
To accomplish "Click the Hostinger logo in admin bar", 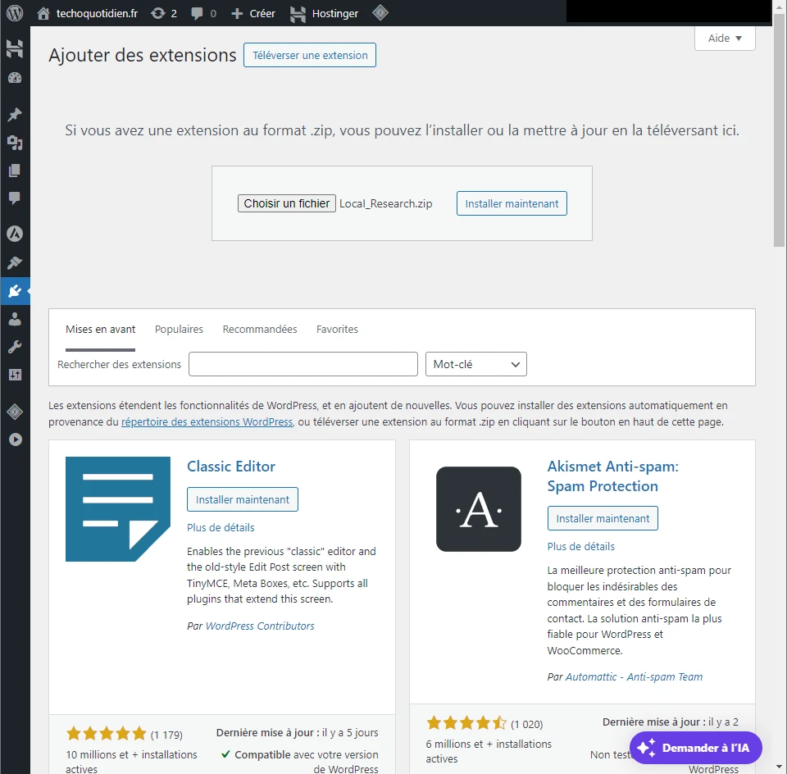I will click(x=297, y=14).
